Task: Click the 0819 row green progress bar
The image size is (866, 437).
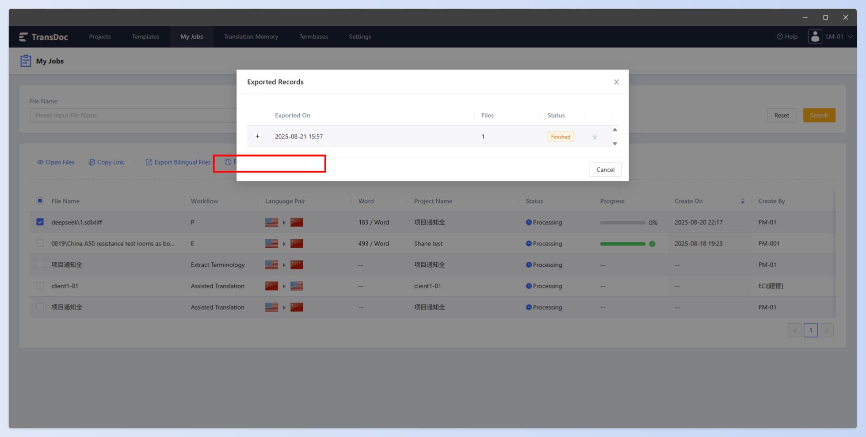Action: pos(622,244)
